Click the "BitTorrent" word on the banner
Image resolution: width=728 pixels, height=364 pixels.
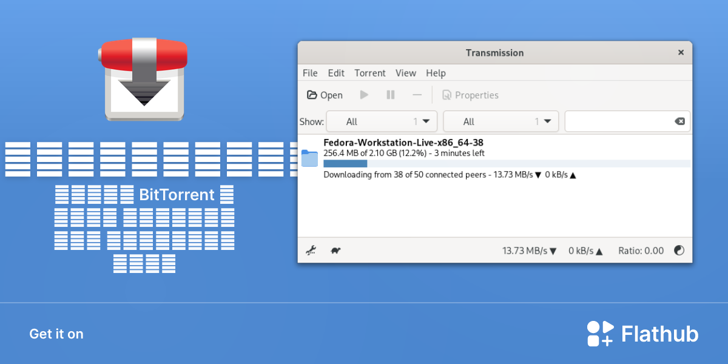[177, 195]
